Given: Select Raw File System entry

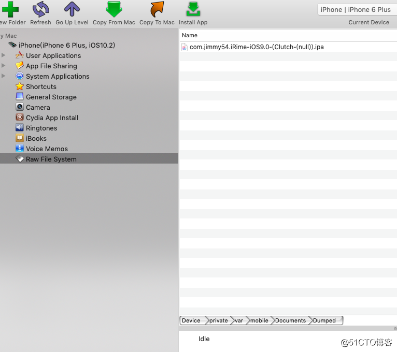Looking at the screenshot, I should (x=89, y=159).
